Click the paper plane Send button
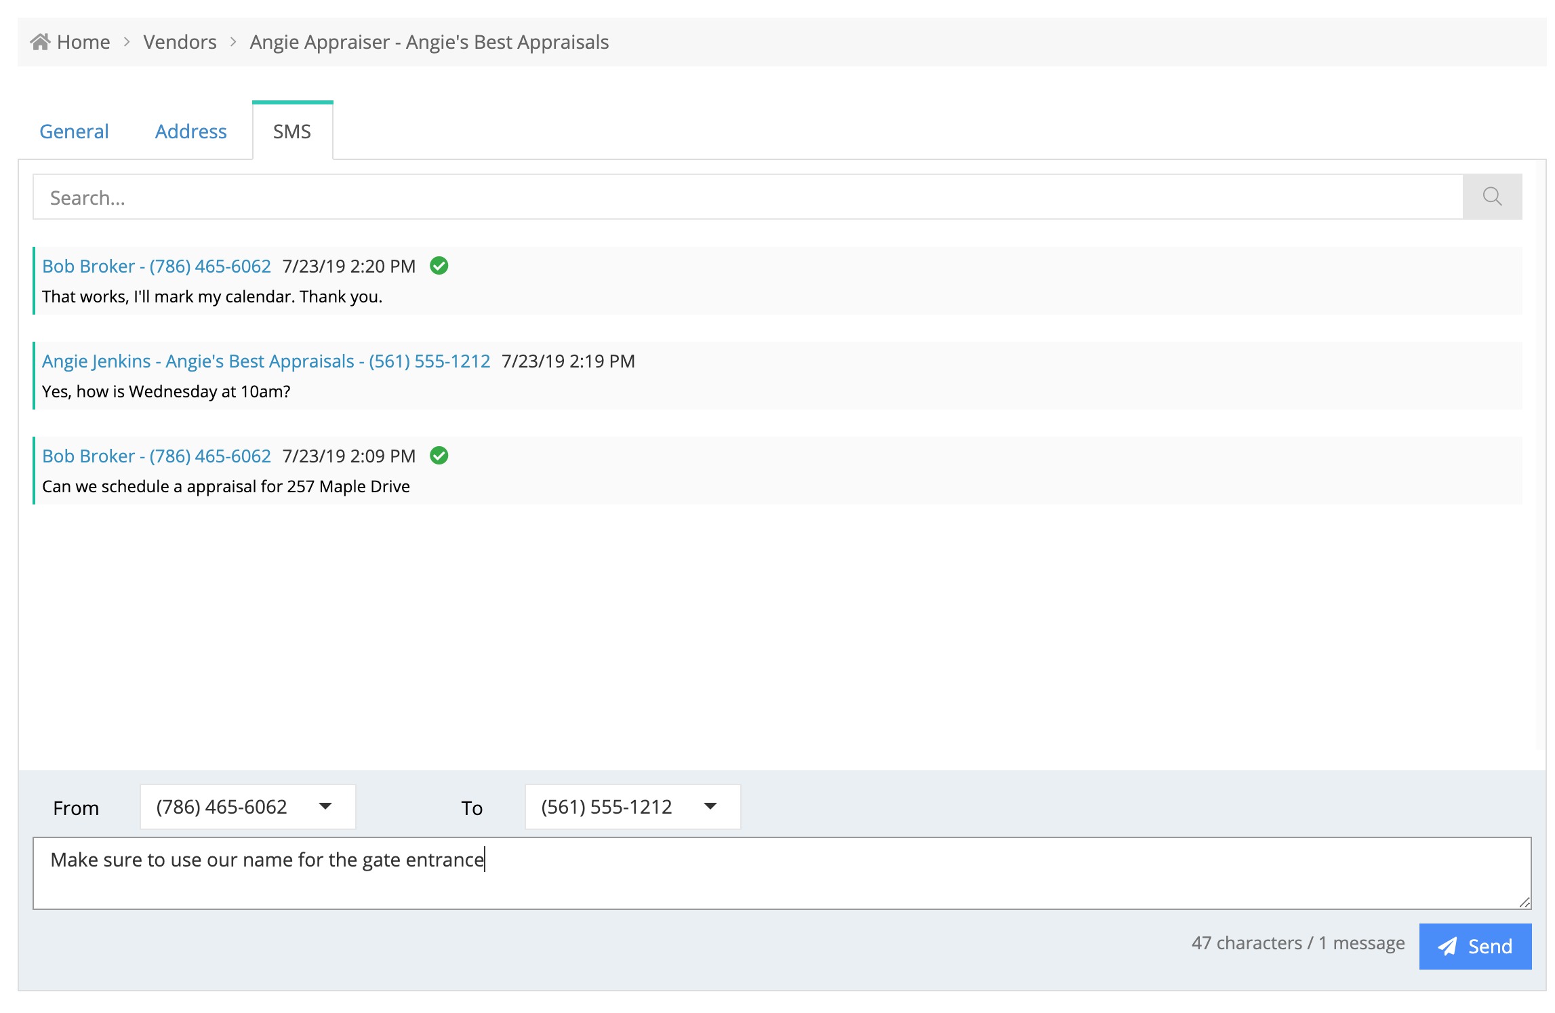The image size is (1555, 1013). point(1474,946)
